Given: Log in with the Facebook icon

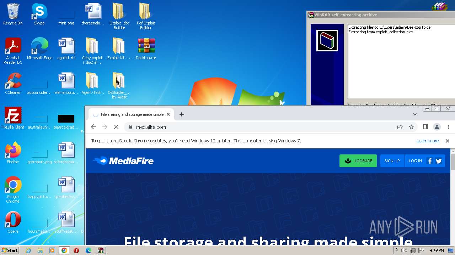Looking at the screenshot, I should pyautogui.click(x=430, y=161).
